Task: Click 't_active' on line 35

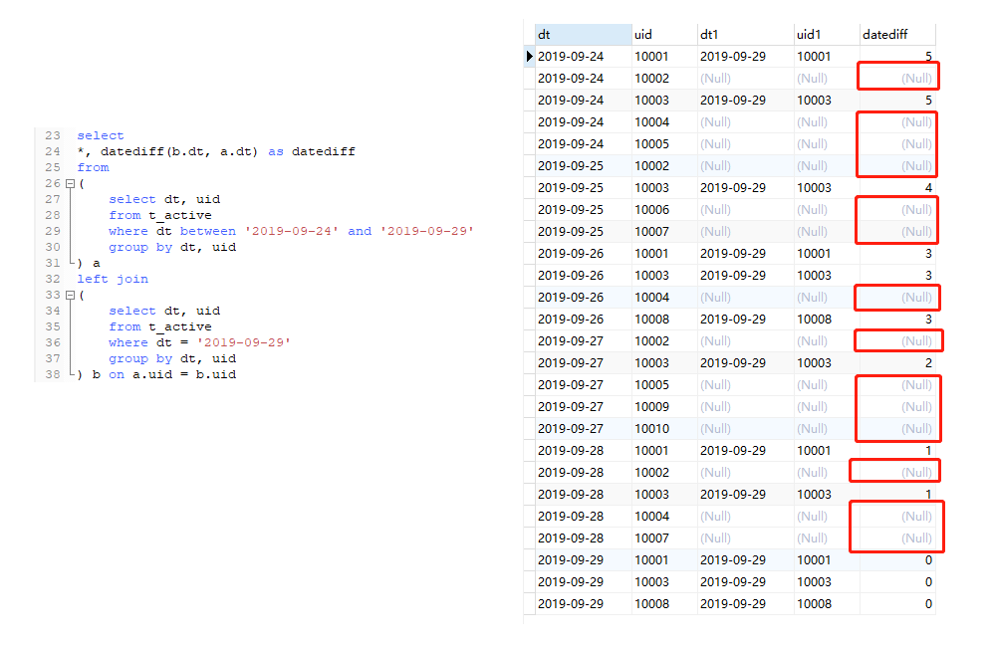Action: (x=180, y=326)
